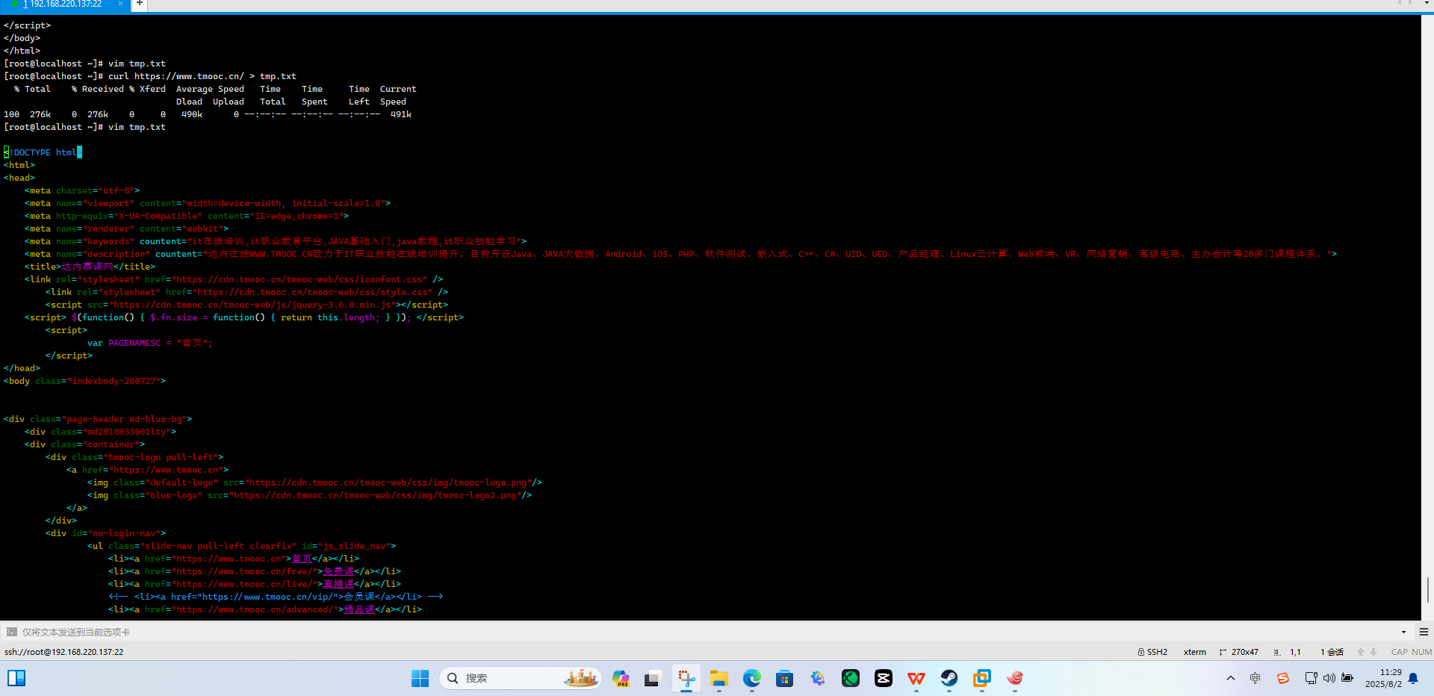Click the Sogou input tray icon
Viewport: 1434px width, 696px height.
coord(1283,678)
